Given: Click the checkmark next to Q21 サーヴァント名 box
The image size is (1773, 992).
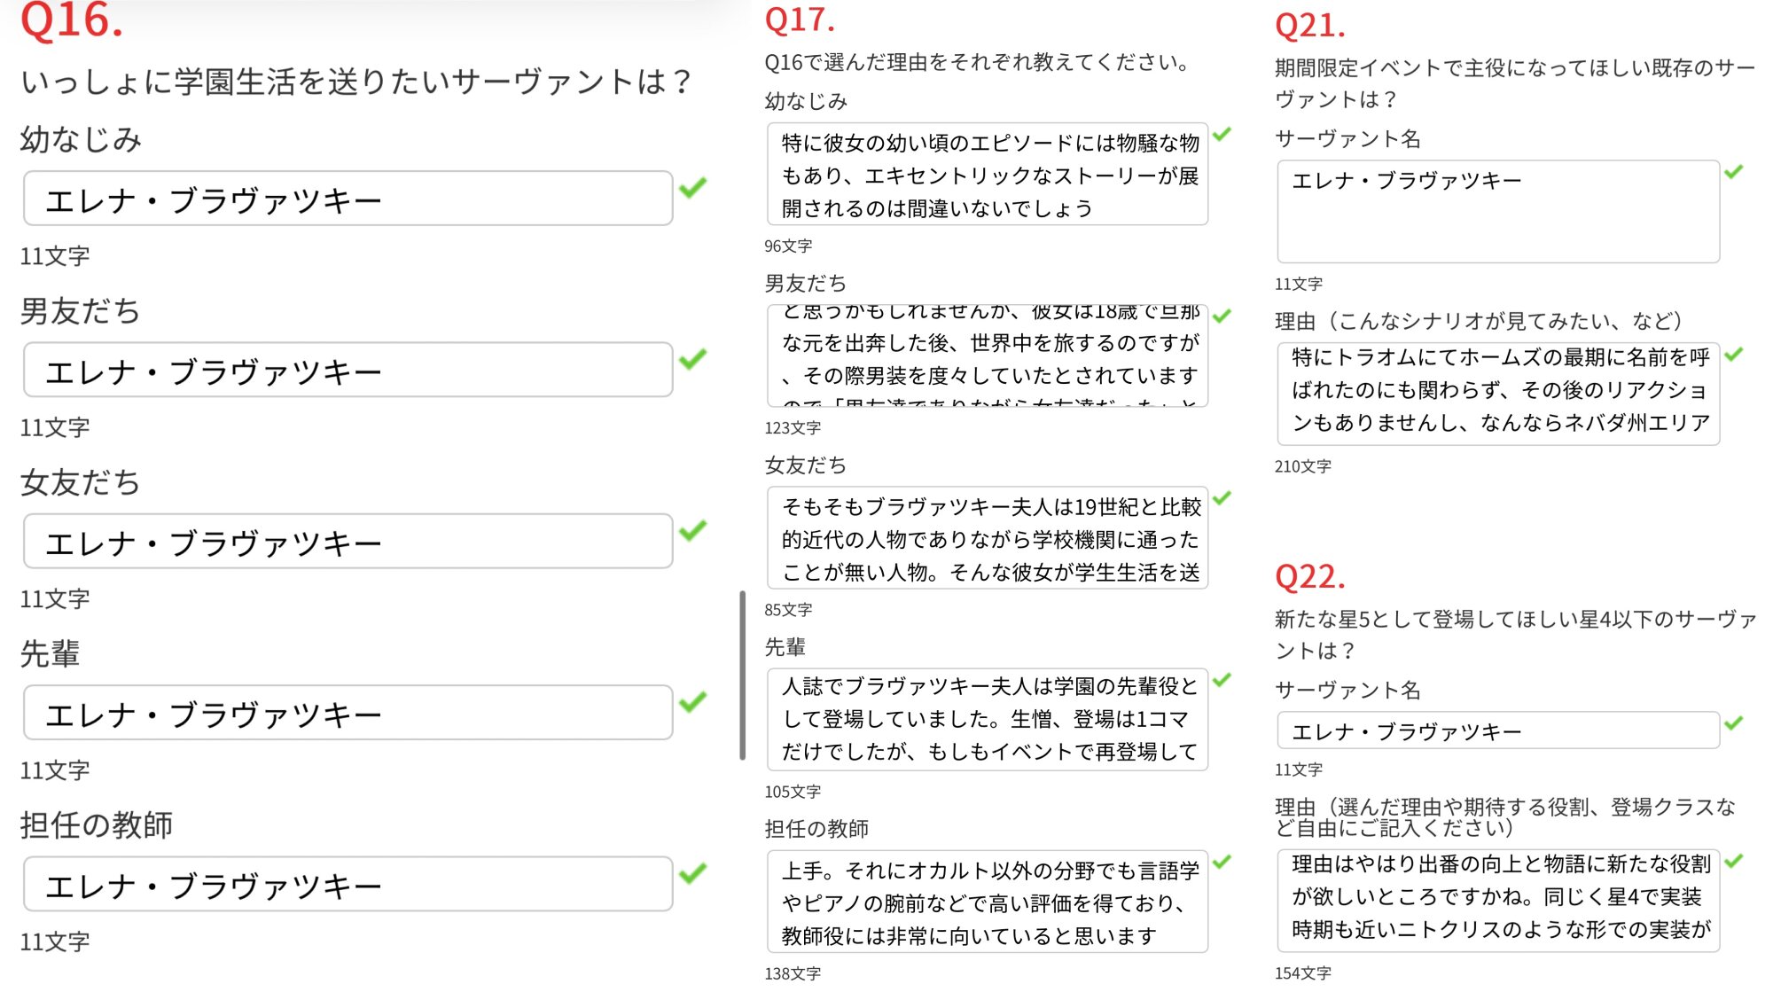Looking at the screenshot, I should point(1733,172).
